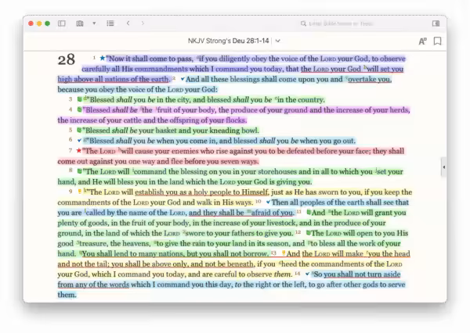
Task: Click the search field in toolbar
Action: click(x=341, y=23)
